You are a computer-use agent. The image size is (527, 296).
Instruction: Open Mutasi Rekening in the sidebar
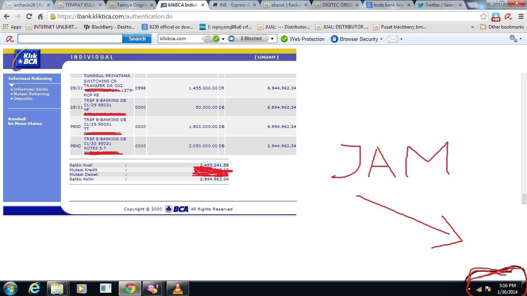point(31,94)
